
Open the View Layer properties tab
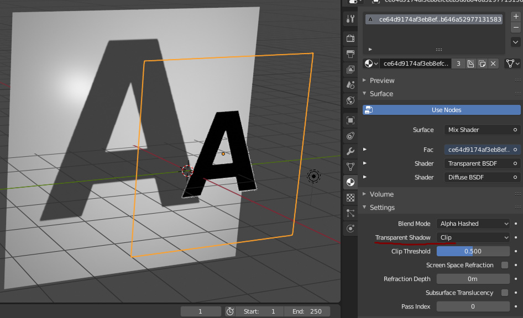coord(350,68)
